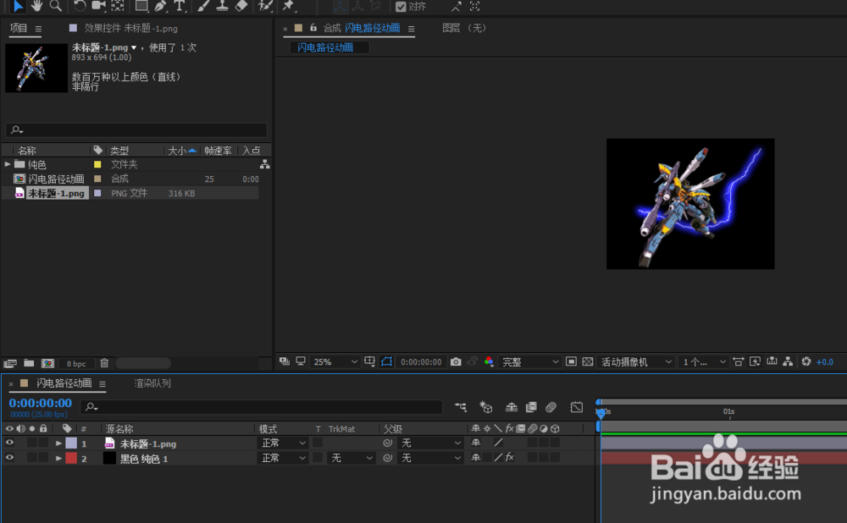This screenshot has width=847, height=523.
Task: Select the Pan Behind anchor tool
Action: tap(118, 6)
